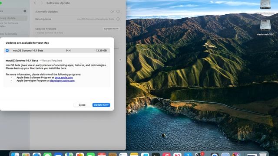Open Safari from the Dock
Screen dimensions: 278x156
tap(36, 154)
